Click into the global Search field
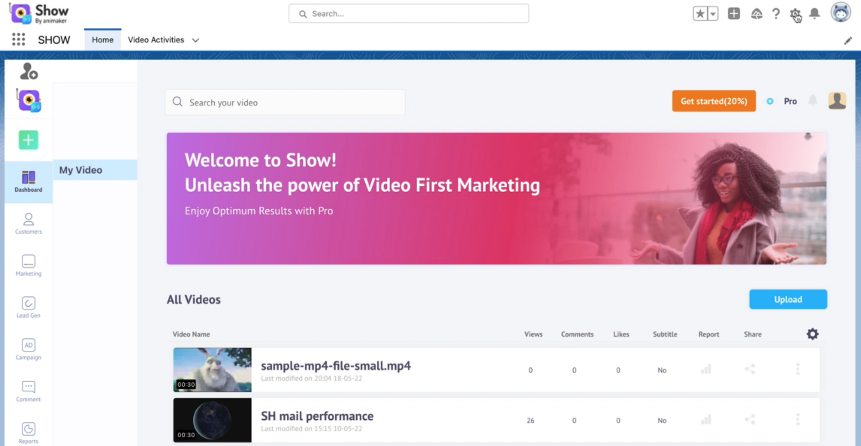 (x=409, y=14)
